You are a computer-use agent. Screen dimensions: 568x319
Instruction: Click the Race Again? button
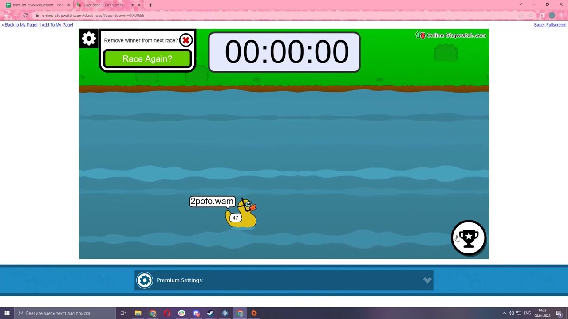pos(147,58)
